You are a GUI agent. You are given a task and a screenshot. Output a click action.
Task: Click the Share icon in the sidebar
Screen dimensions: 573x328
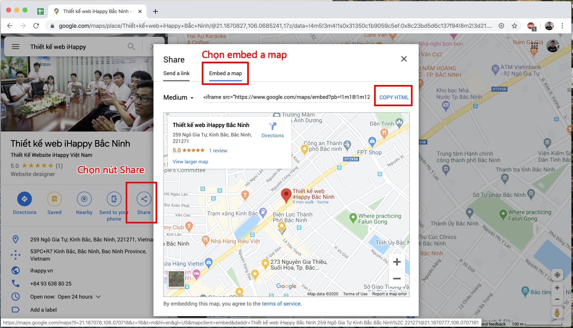point(144,199)
